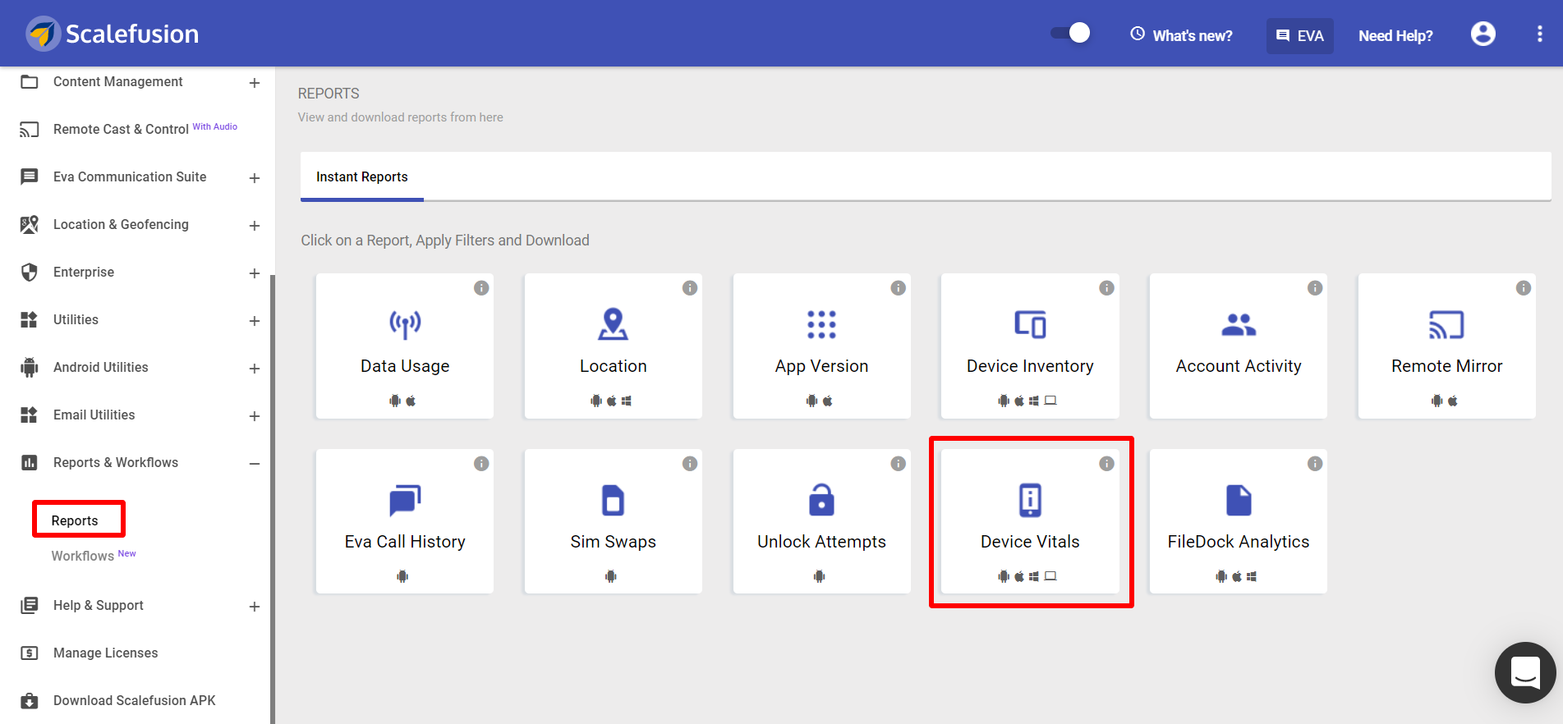This screenshot has width=1563, height=724.
Task: Expand the Location & Geofencing section
Action: click(255, 226)
